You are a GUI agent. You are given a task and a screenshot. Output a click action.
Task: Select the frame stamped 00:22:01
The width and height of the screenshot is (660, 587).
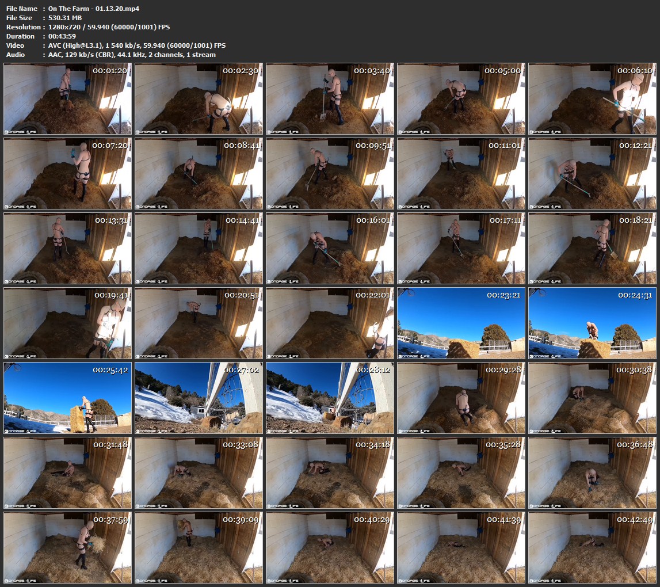330,323
